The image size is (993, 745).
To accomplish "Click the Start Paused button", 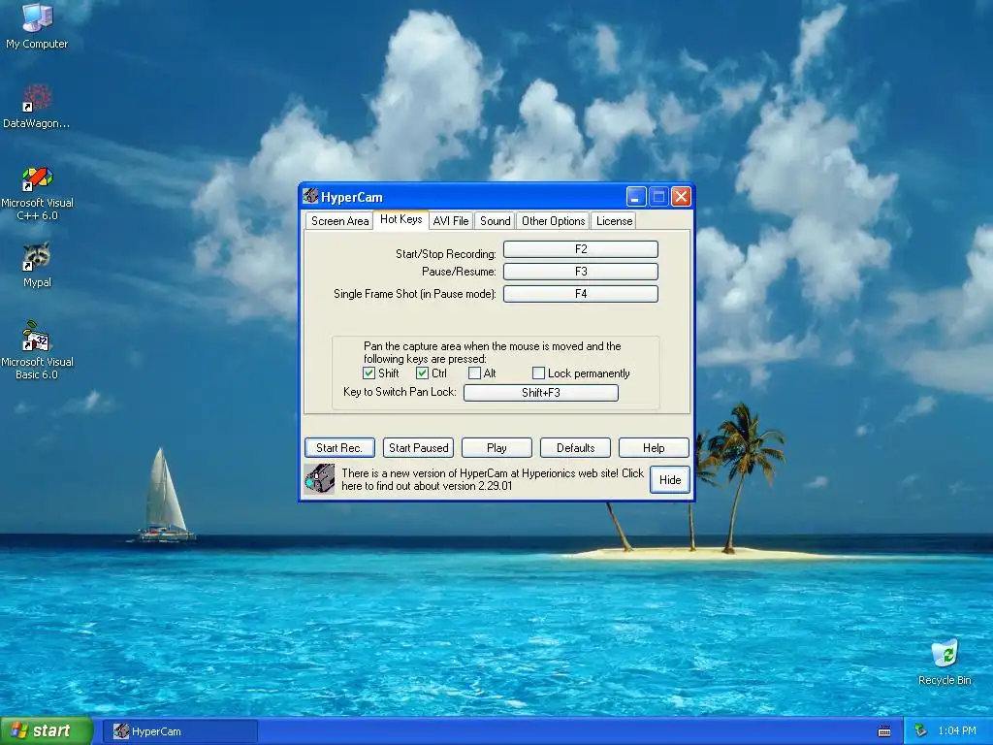I will tap(419, 448).
